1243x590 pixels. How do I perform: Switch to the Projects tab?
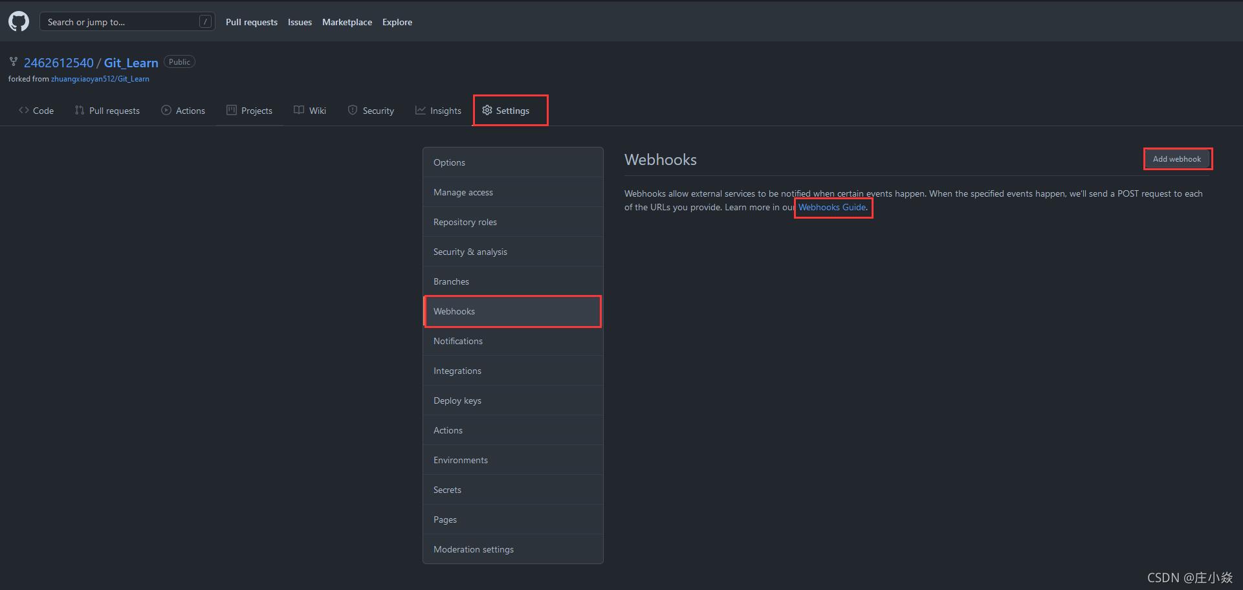click(x=249, y=111)
